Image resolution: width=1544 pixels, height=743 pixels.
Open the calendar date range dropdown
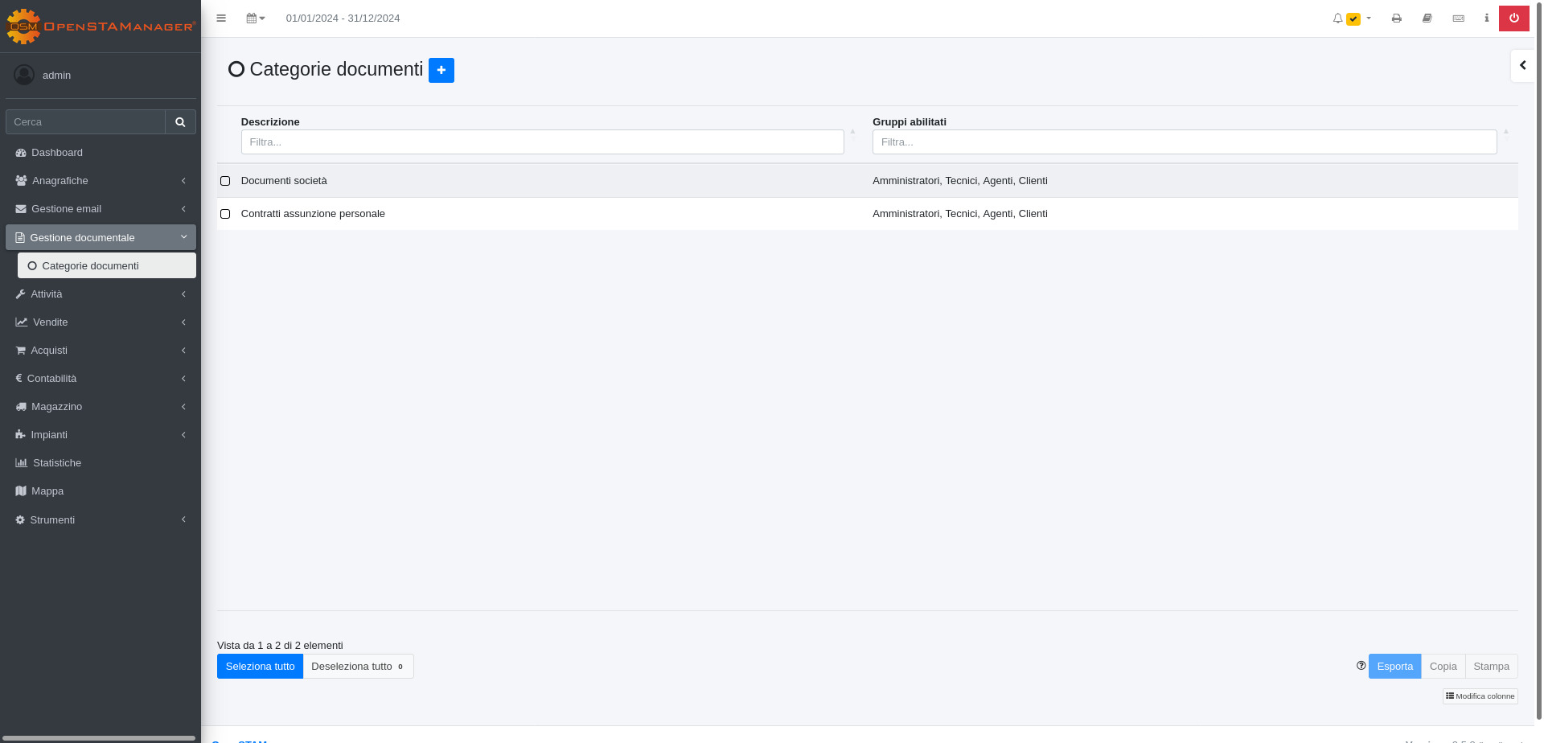point(255,18)
